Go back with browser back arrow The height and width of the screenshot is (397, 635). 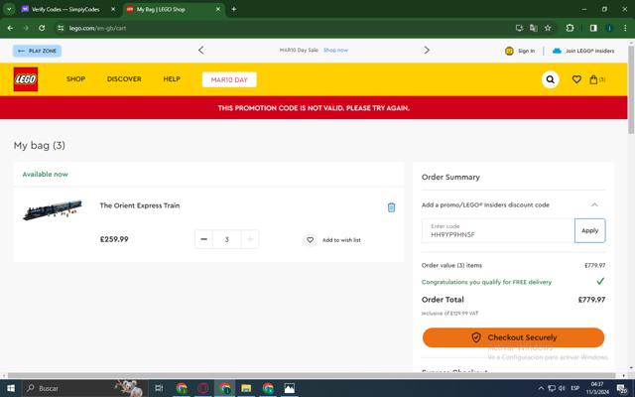click(x=11, y=28)
